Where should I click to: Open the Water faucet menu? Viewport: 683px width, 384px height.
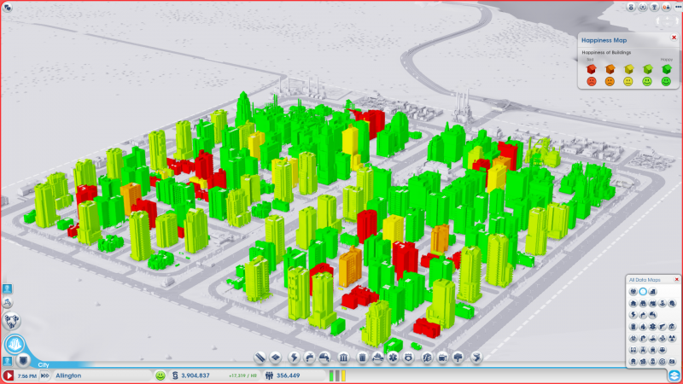(x=309, y=358)
